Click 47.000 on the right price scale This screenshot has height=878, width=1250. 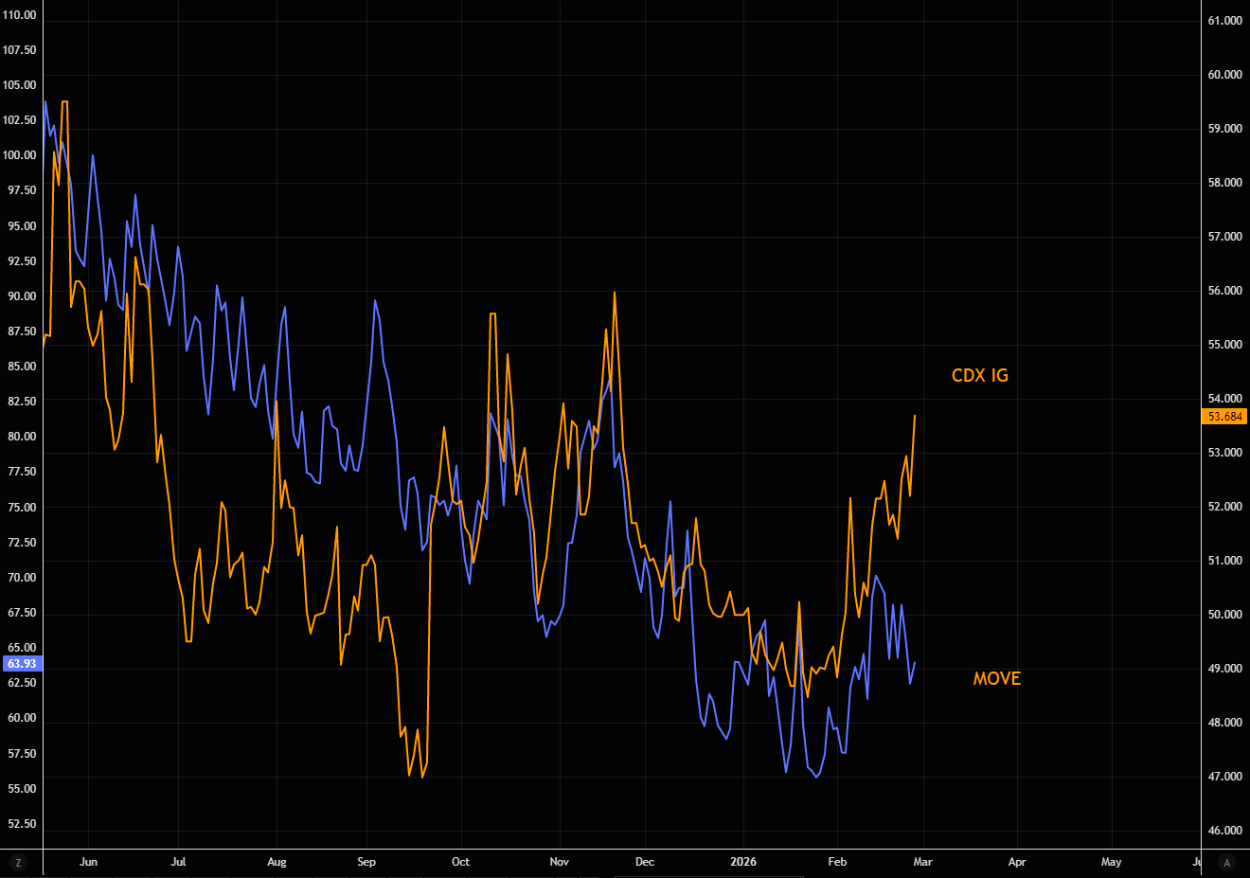click(1224, 777)
